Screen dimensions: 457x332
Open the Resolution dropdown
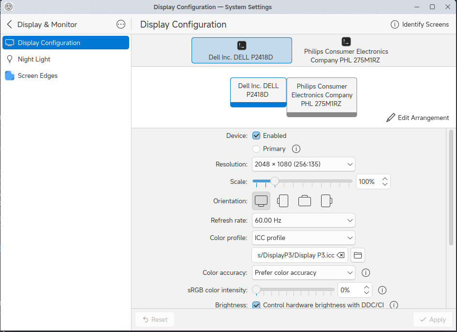coord(303,164)
